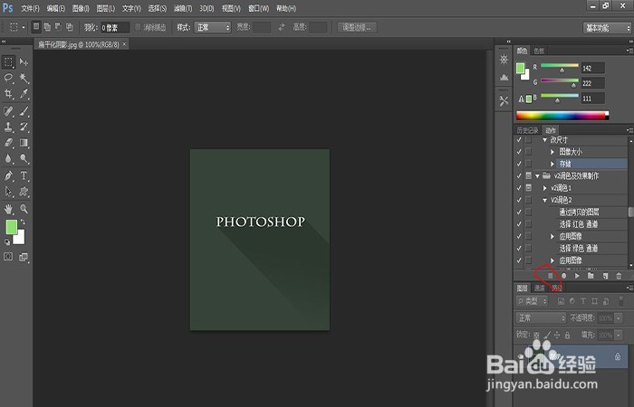Select the Brush tool
The image size is (634, 407).
pos(24,110)
